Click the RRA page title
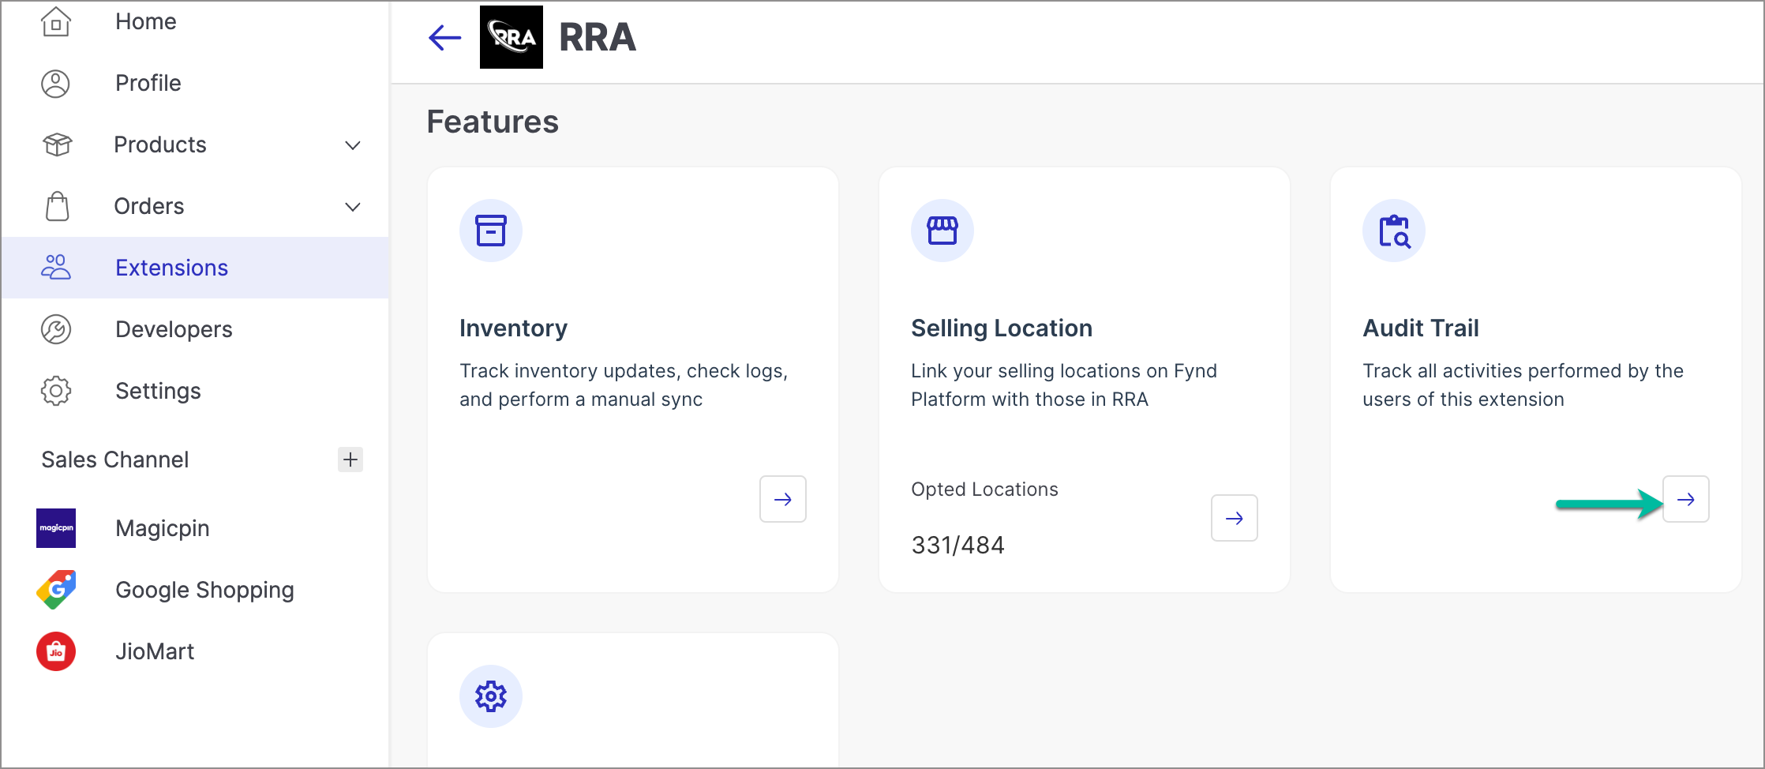The height and width of the screenshot is (769, 1765). coord(598,37)
